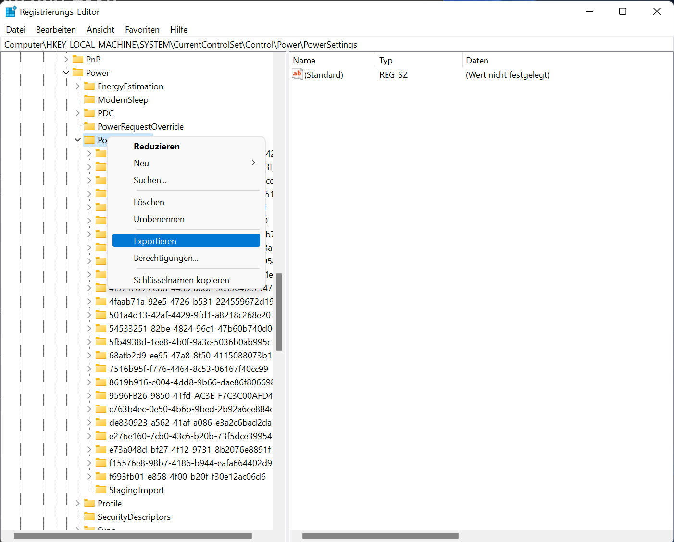Click the Daten column header
Image resolution: width=674 pixels, height=542 pixels.
[x=567, y=61]
